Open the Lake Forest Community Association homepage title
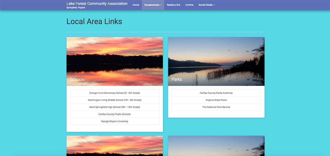This screenshot has width=330, height=156. tap(97, 4)
